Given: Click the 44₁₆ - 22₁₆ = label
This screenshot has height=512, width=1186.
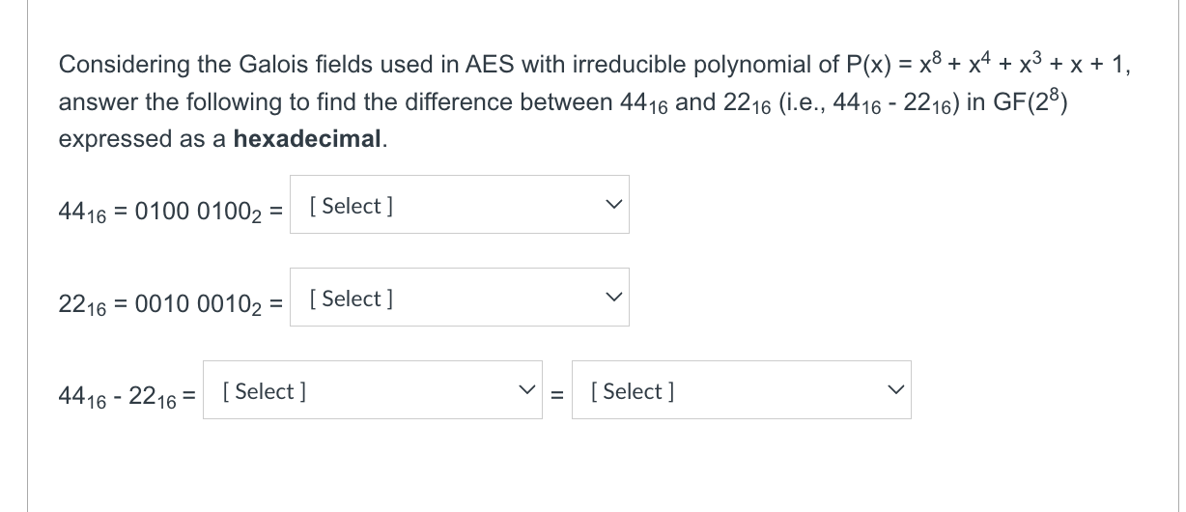Looking at the screenshot, I should tap(127, 394).
